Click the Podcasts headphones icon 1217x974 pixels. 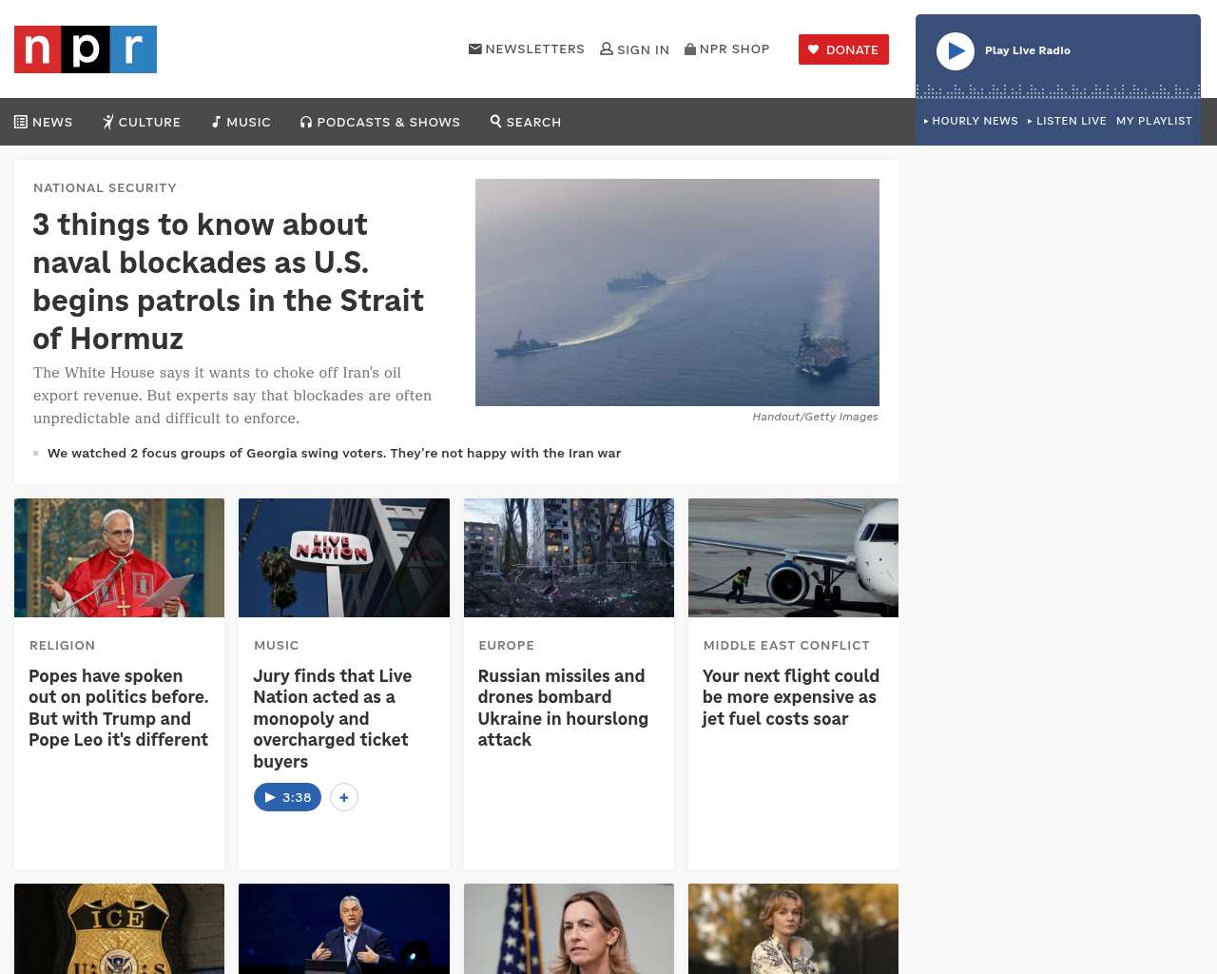pyautogui.click(x=306, y=122)
